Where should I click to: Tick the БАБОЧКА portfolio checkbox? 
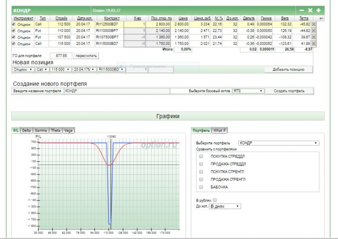coord(201,187)
